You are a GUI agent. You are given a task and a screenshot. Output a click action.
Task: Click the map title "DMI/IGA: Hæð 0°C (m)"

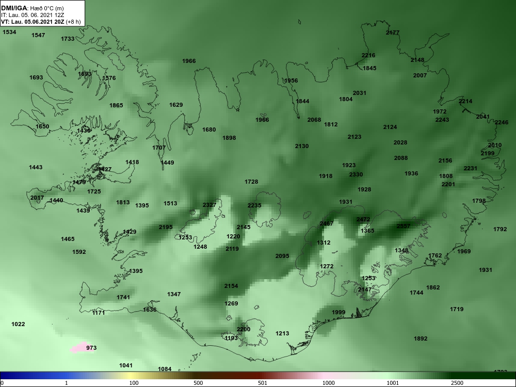coord(32,8)
